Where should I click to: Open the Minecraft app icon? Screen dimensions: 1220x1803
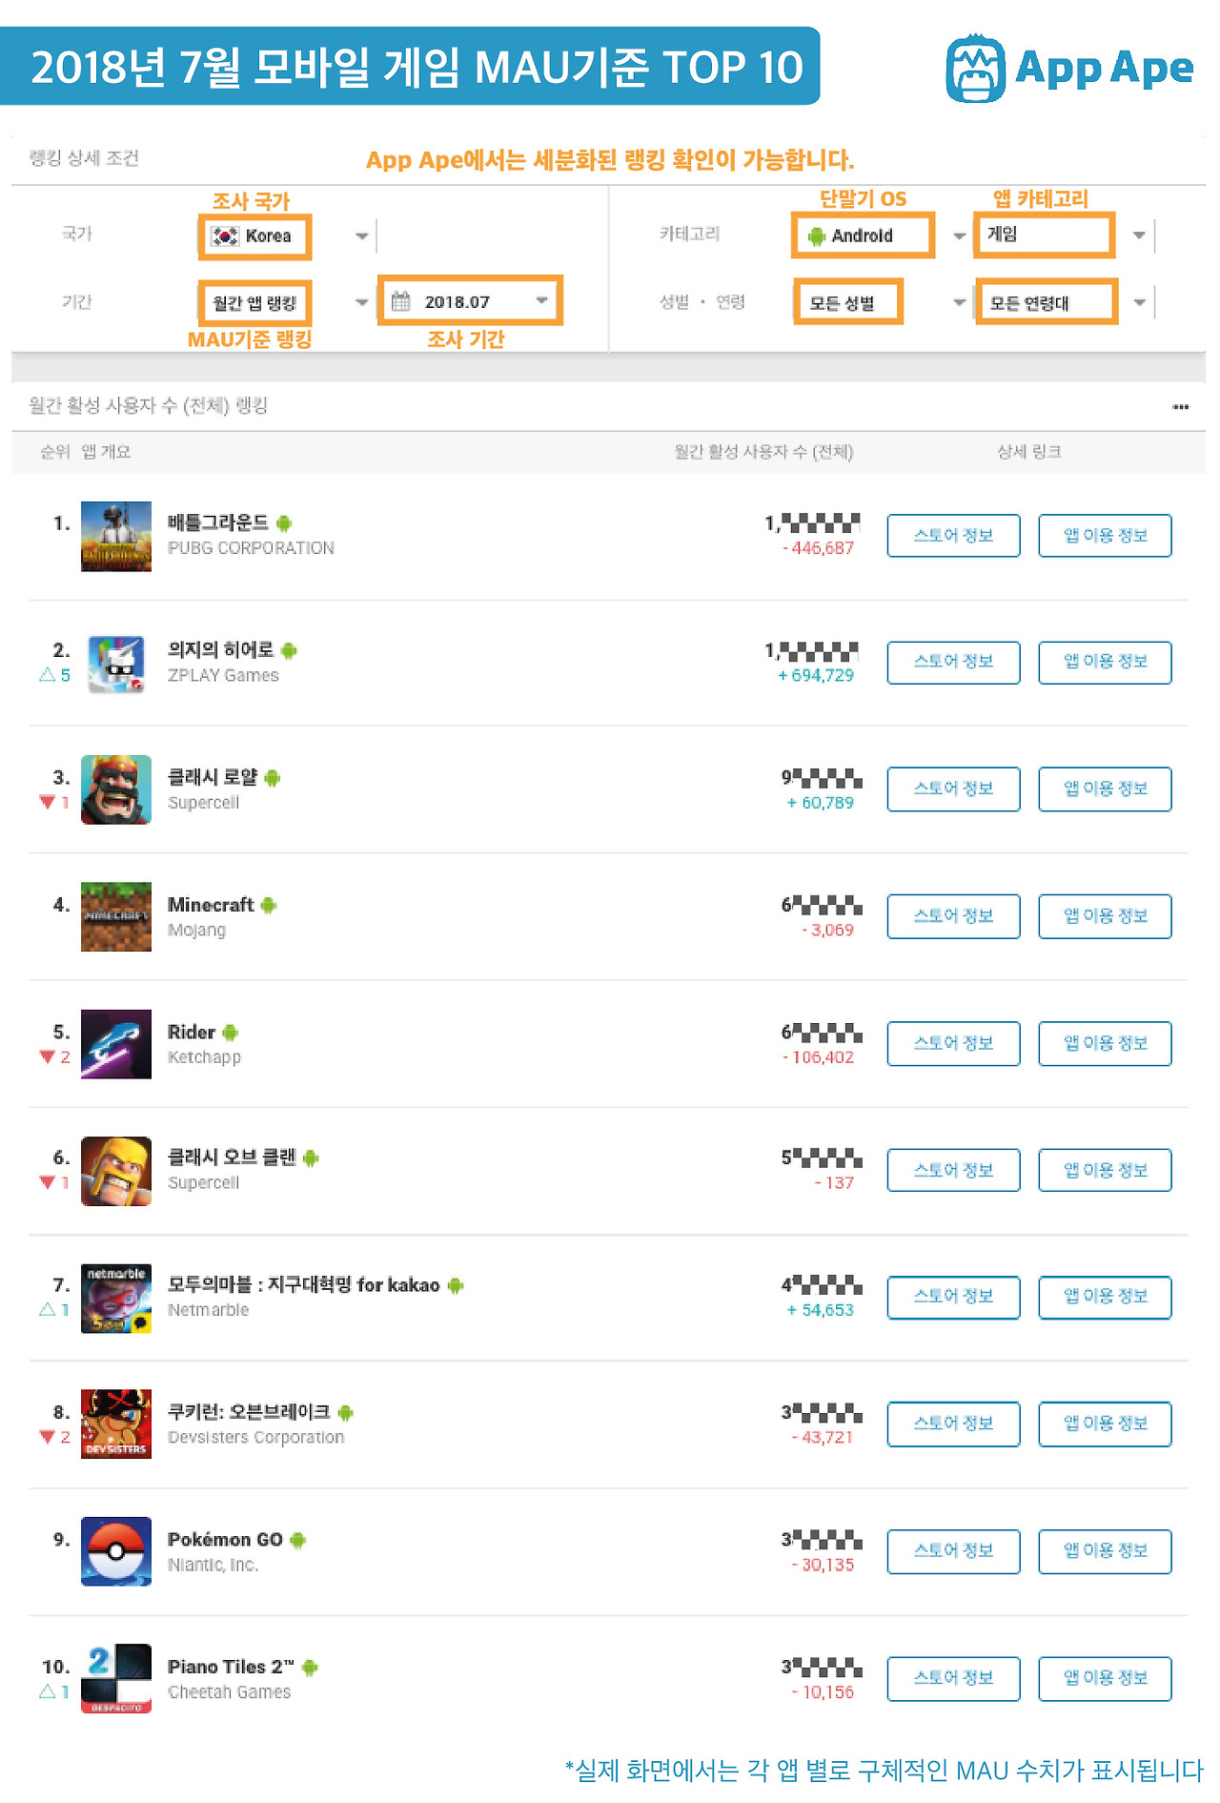(x=116, y=917)
